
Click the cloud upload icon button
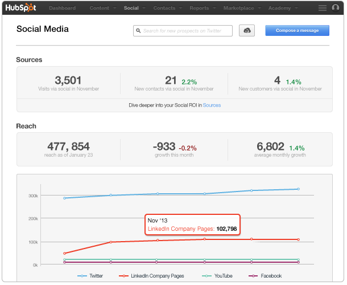pos(247,31)
